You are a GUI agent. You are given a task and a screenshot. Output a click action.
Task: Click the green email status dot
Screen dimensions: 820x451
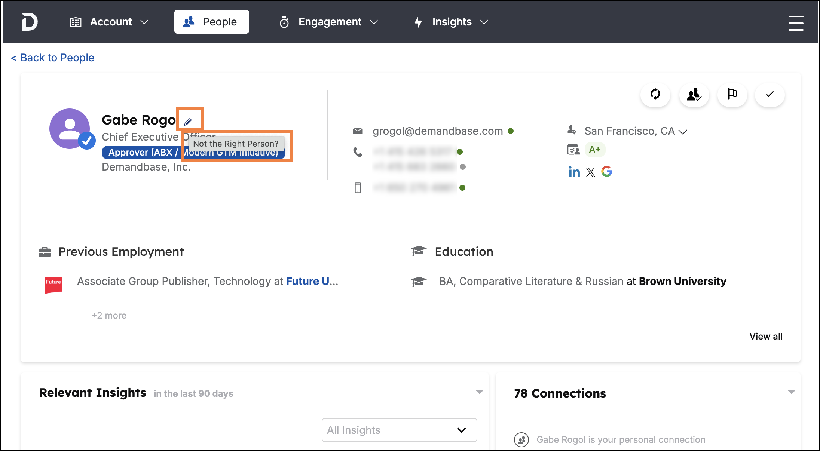coord(511,131)
